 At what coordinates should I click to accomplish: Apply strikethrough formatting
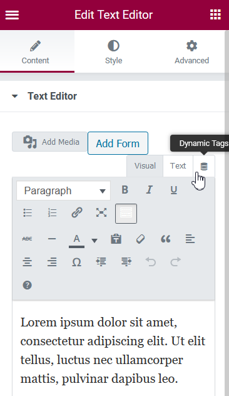[x=28, y=239]
